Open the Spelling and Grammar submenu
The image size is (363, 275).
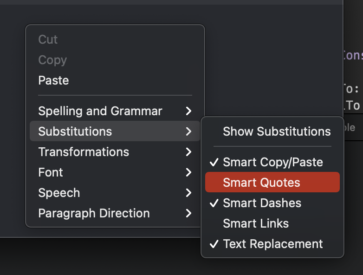click(115, 111)
